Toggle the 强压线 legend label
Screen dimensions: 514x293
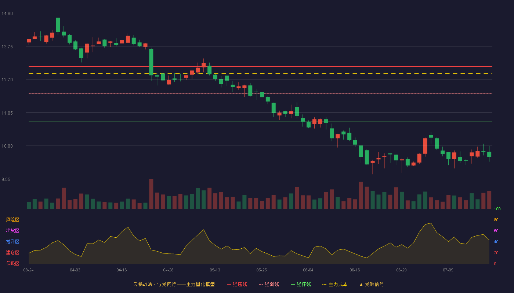point(240,284)
